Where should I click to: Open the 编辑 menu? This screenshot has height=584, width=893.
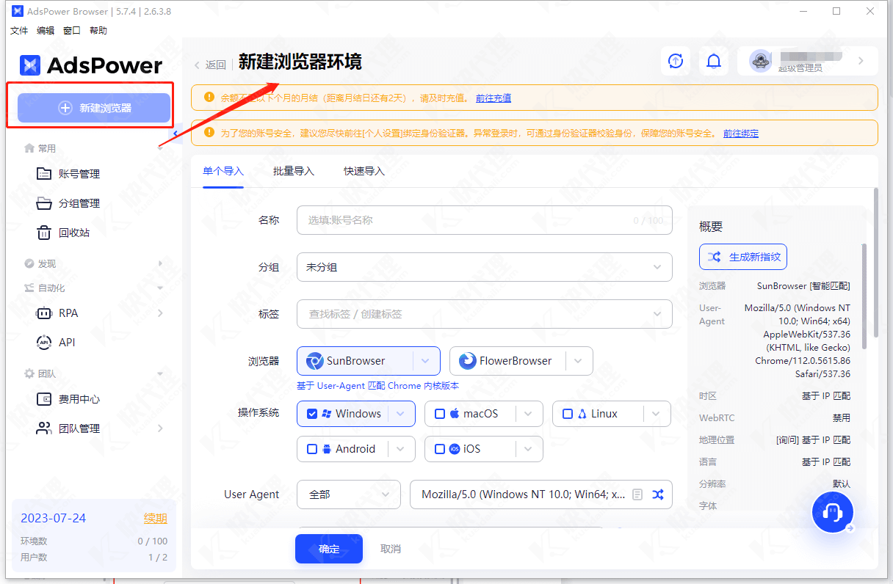coord(46,31)
